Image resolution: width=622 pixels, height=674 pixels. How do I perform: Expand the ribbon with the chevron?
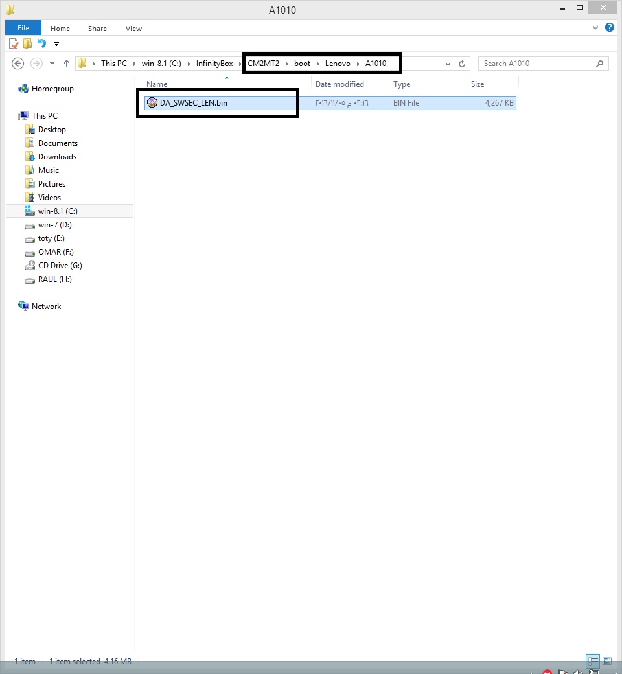[x=595, y=27]
